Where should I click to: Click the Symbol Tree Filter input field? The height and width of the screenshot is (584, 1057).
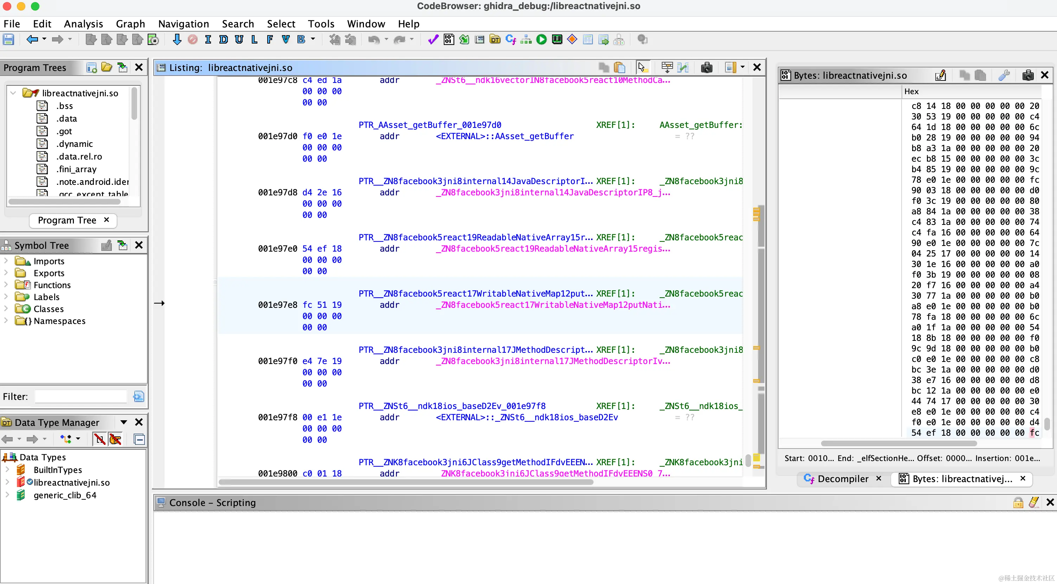click(x=81, y=397)
